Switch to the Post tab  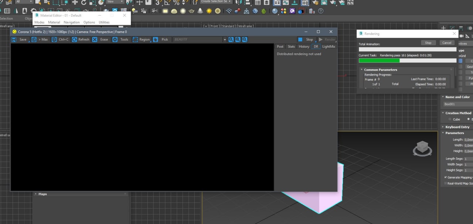point(280,46)
